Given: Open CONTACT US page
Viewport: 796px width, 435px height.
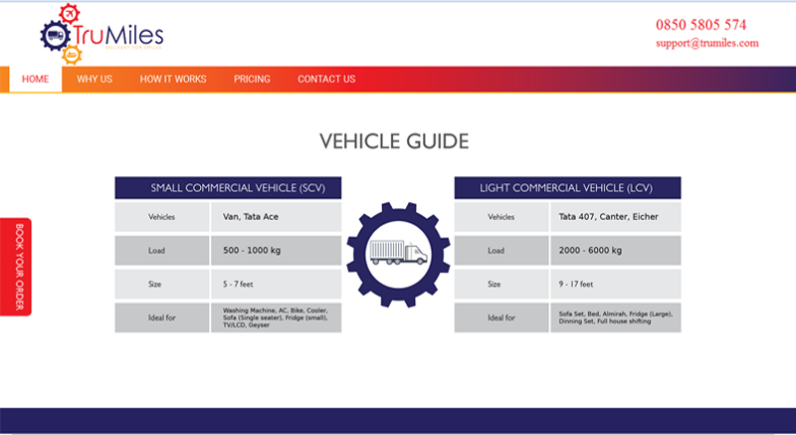Looking at the screenshot, I should pyautogui.click(x=326, y=80).
